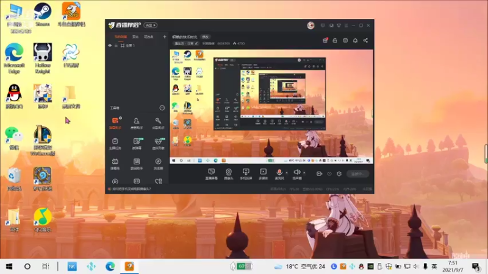Open the feedback icon next to the avatar
The image size is (488, 274).
(323, 26)
